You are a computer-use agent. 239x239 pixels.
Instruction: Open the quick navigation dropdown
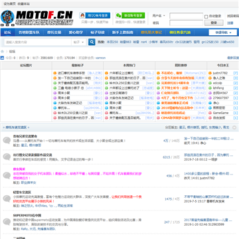coord(223,33)
